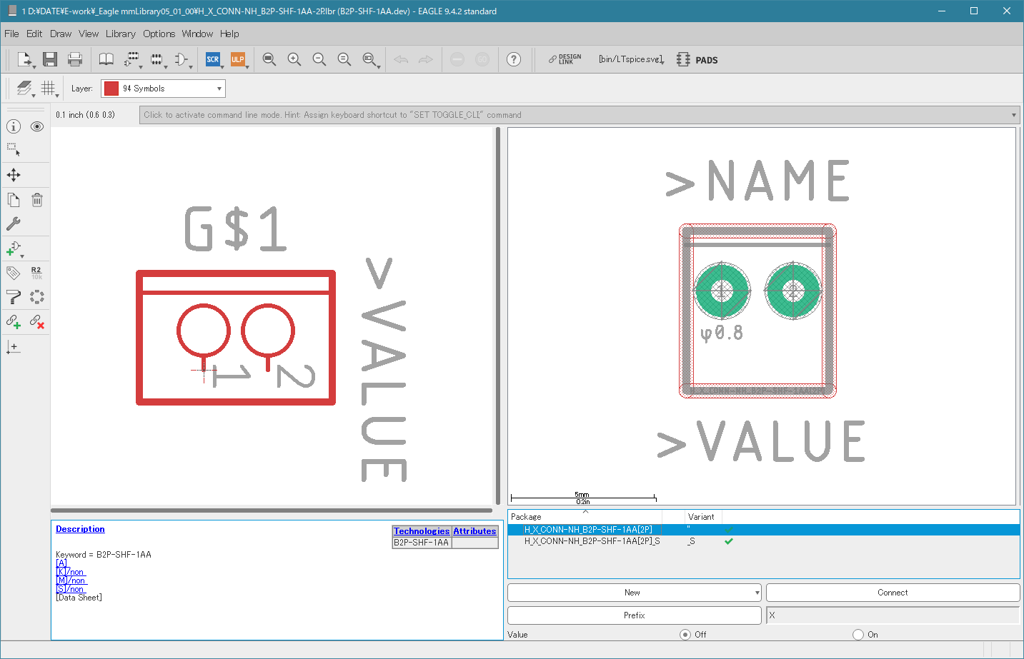
Task: Click the Package editor toolbar icon
Action: [156, 59]
